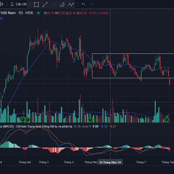Open the candlestick chart type selector
This screenshot has width=174, height=174.
(x=1, y=4)
